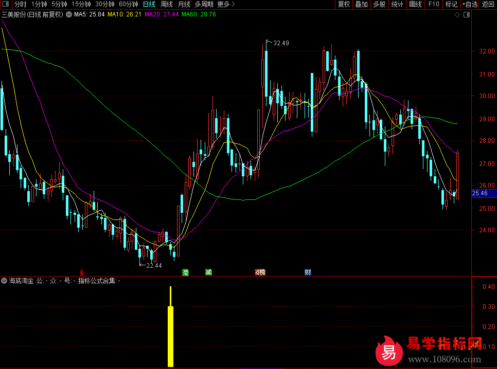Click the 财 financial report marker
497x369 pixels.
point(308,272)
